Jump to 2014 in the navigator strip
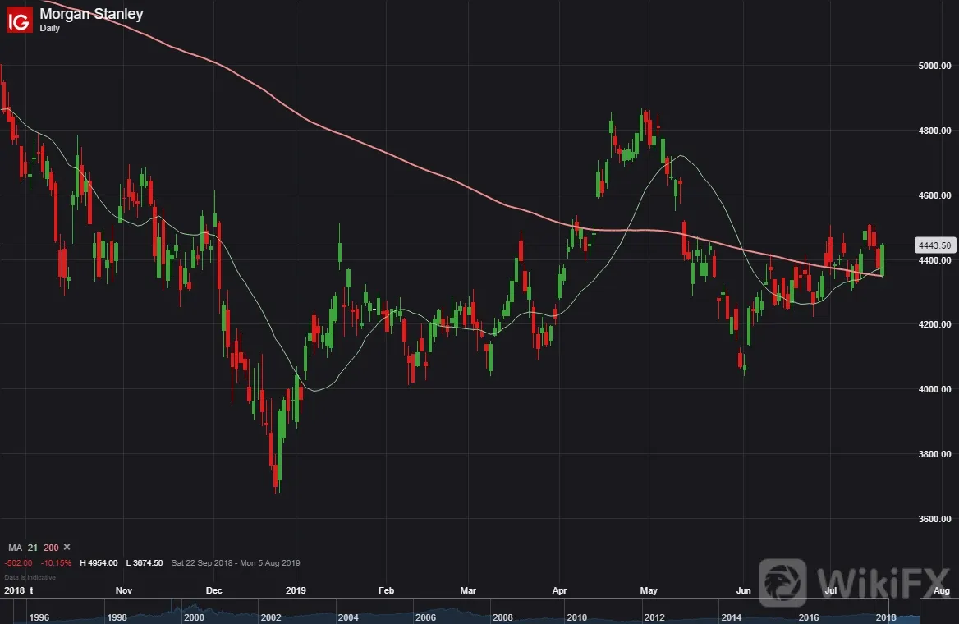The image size is (959, 624). point(732,617)
